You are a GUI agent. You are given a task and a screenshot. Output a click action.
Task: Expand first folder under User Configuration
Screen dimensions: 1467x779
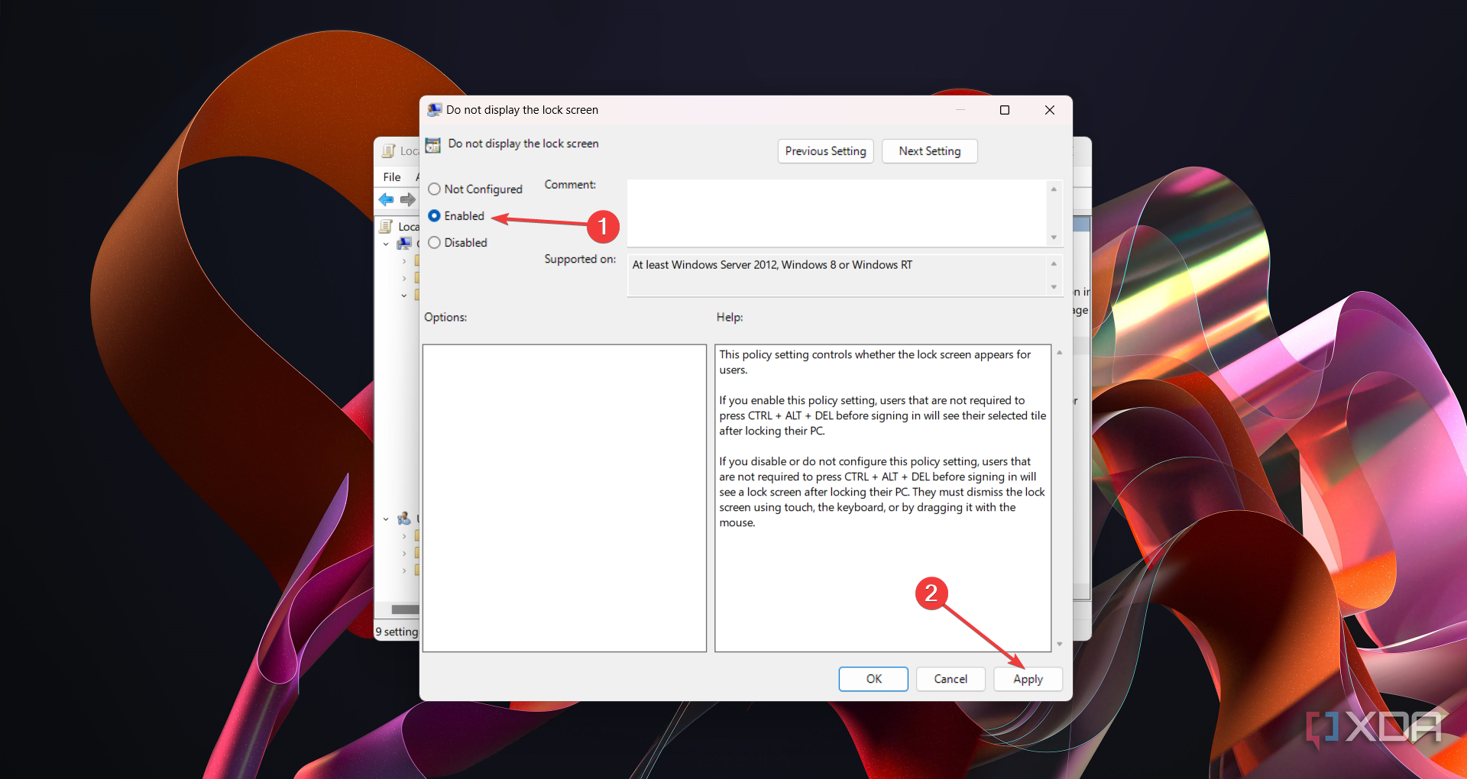click(x=404, y=536)
